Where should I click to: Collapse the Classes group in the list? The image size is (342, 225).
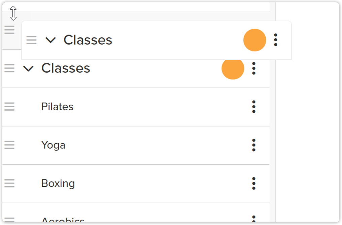29,69
